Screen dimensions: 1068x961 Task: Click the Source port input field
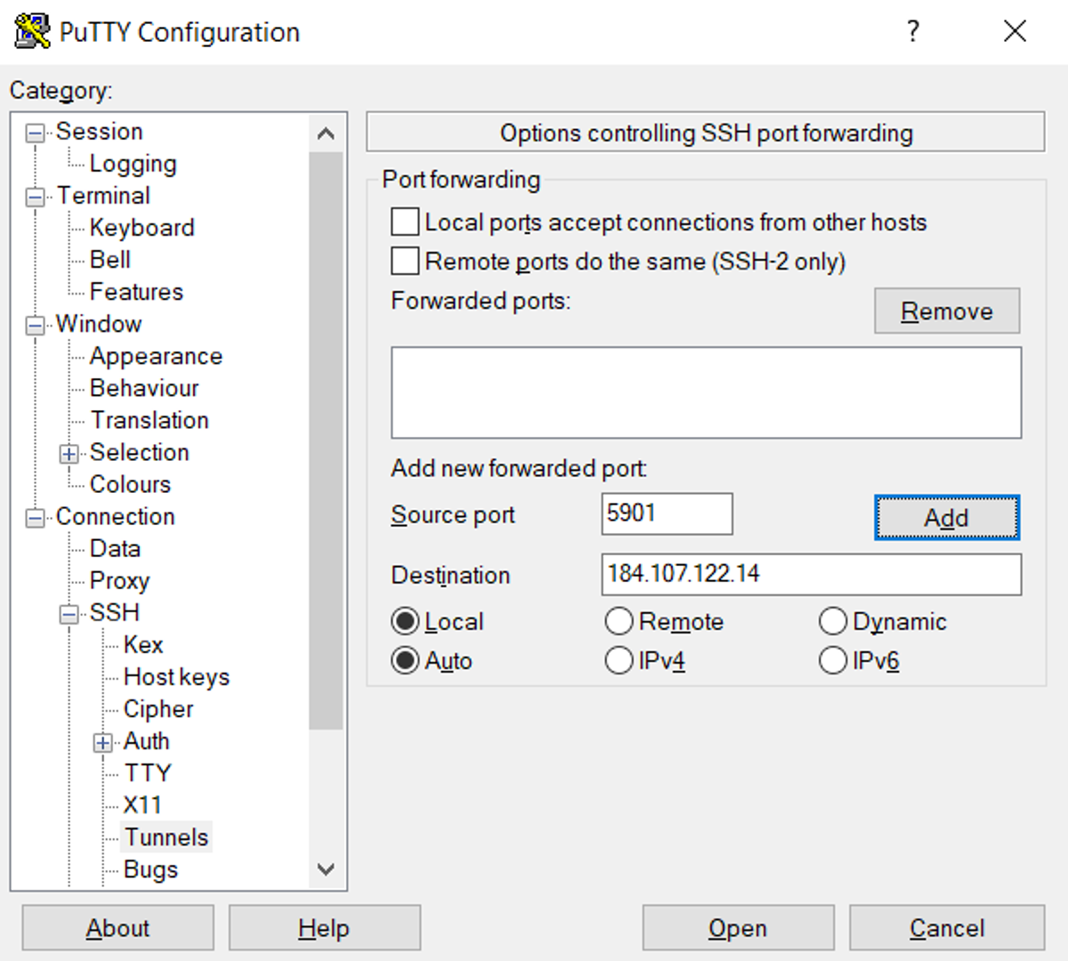click(667, 513)
